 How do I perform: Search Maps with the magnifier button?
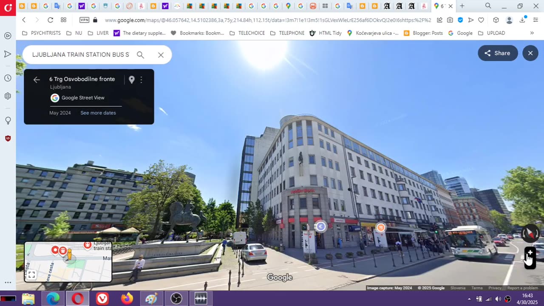tap(140, 54)
